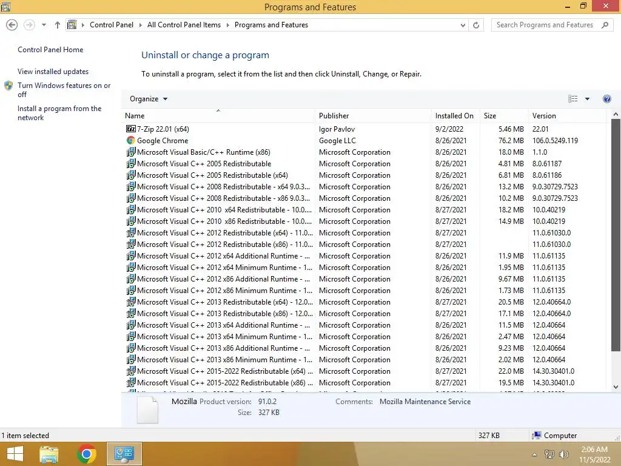
Task: Select Visual C++ 2008 Redistributable x64 icon
Action: 131,186
